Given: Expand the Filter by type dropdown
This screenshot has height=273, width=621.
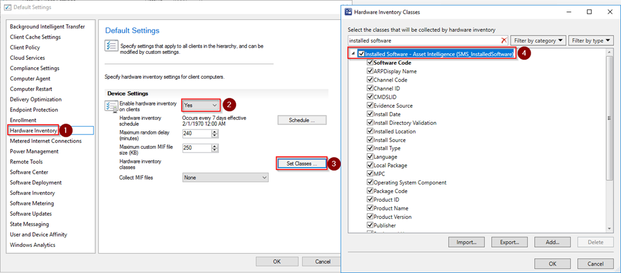Looking at the screenshot, I should click(x=591, y=41).
